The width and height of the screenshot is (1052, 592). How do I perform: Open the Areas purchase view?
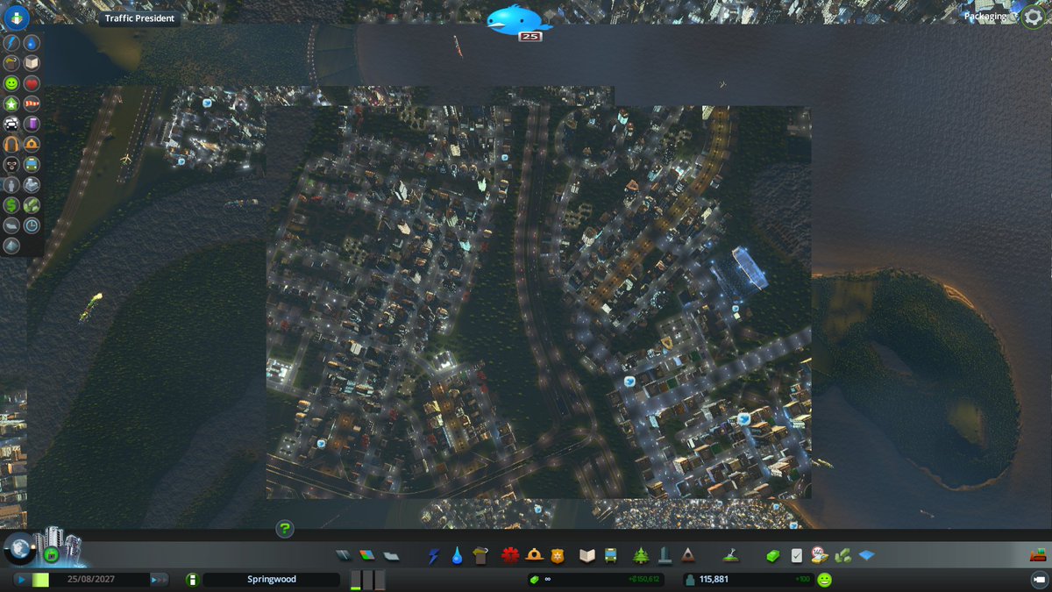pos(843,555)
